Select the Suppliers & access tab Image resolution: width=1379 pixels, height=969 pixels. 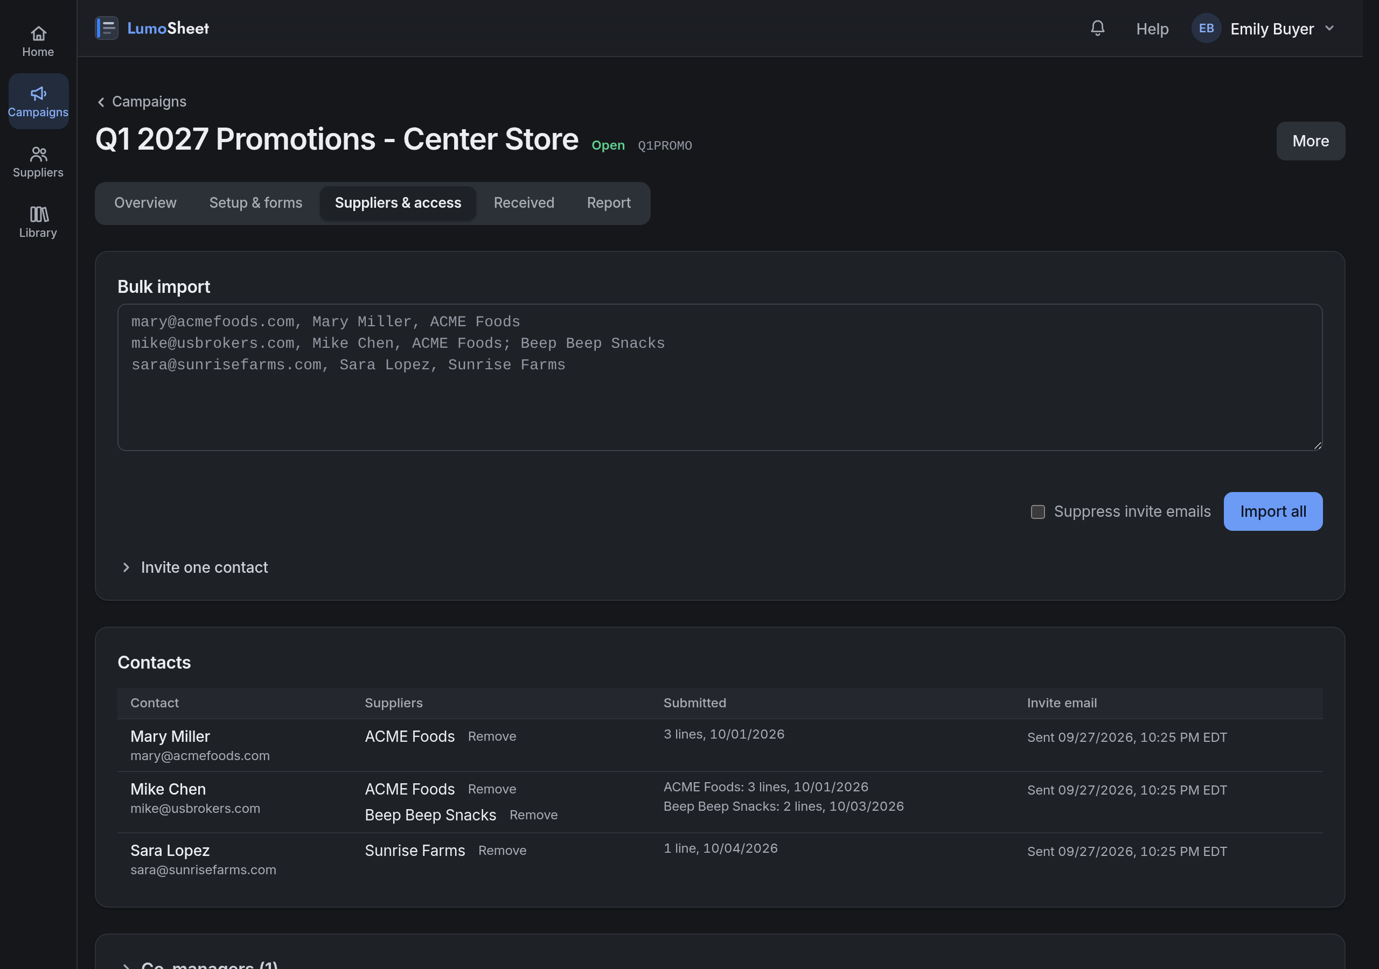398,203
